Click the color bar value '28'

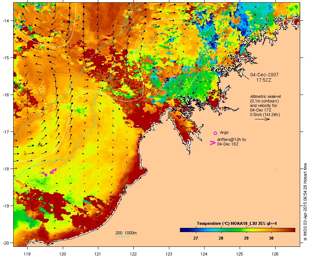tap(221, 238)
